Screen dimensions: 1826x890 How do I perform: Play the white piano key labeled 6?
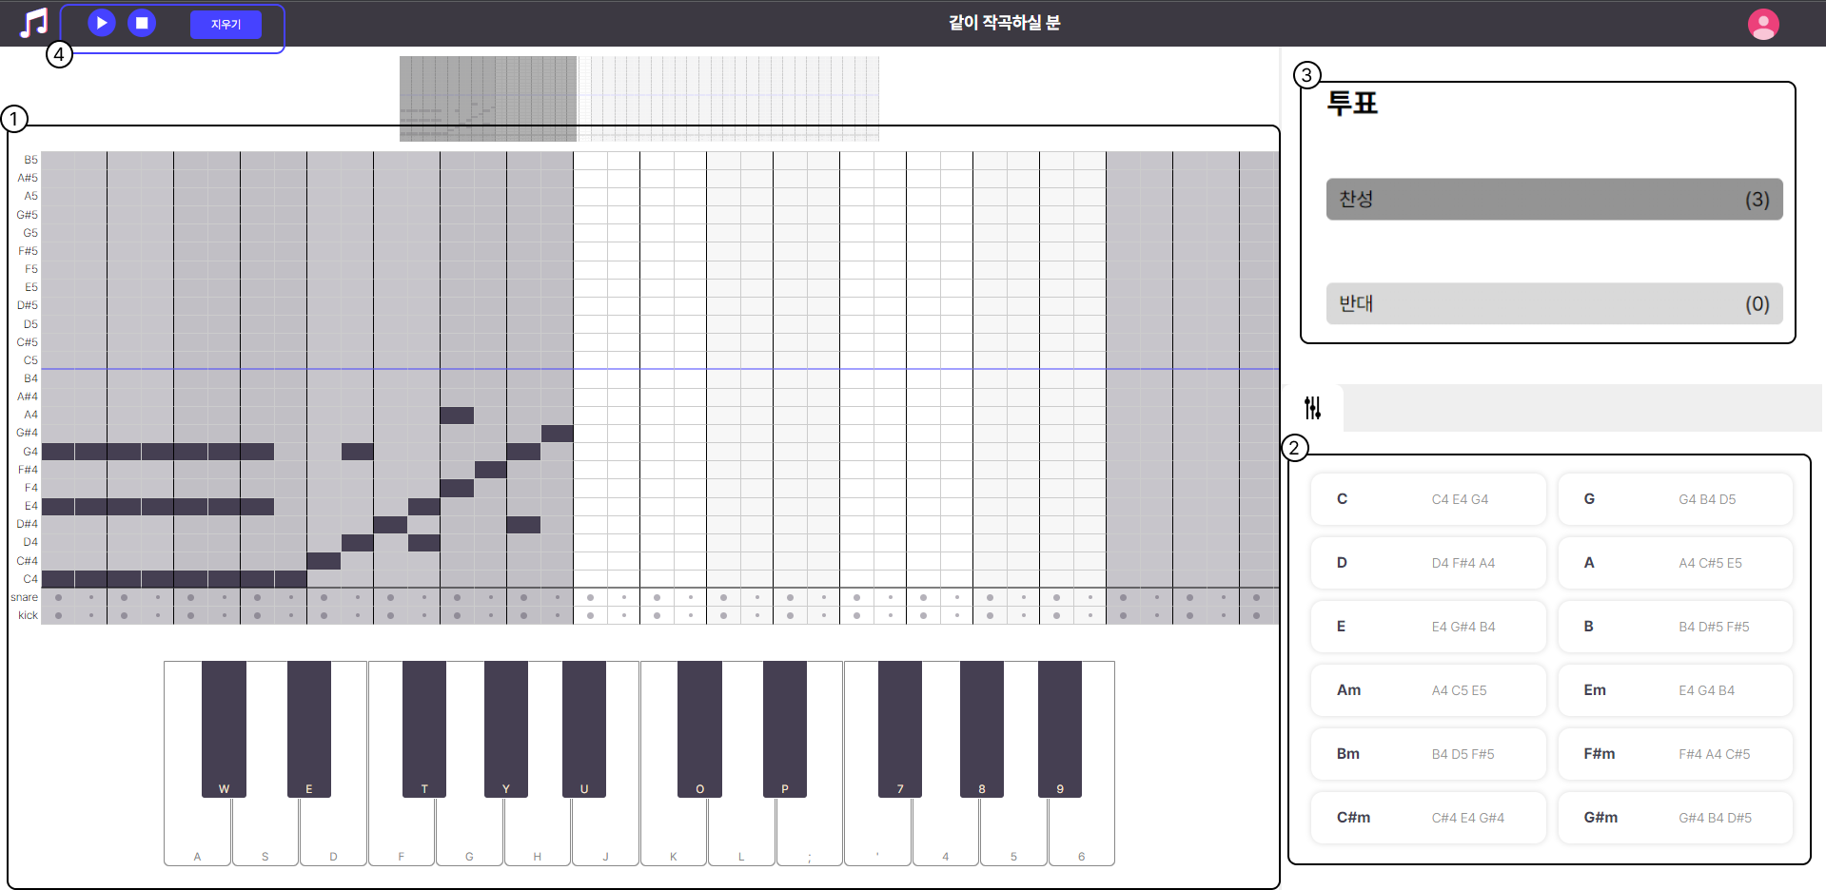(x=1082, y=832)
